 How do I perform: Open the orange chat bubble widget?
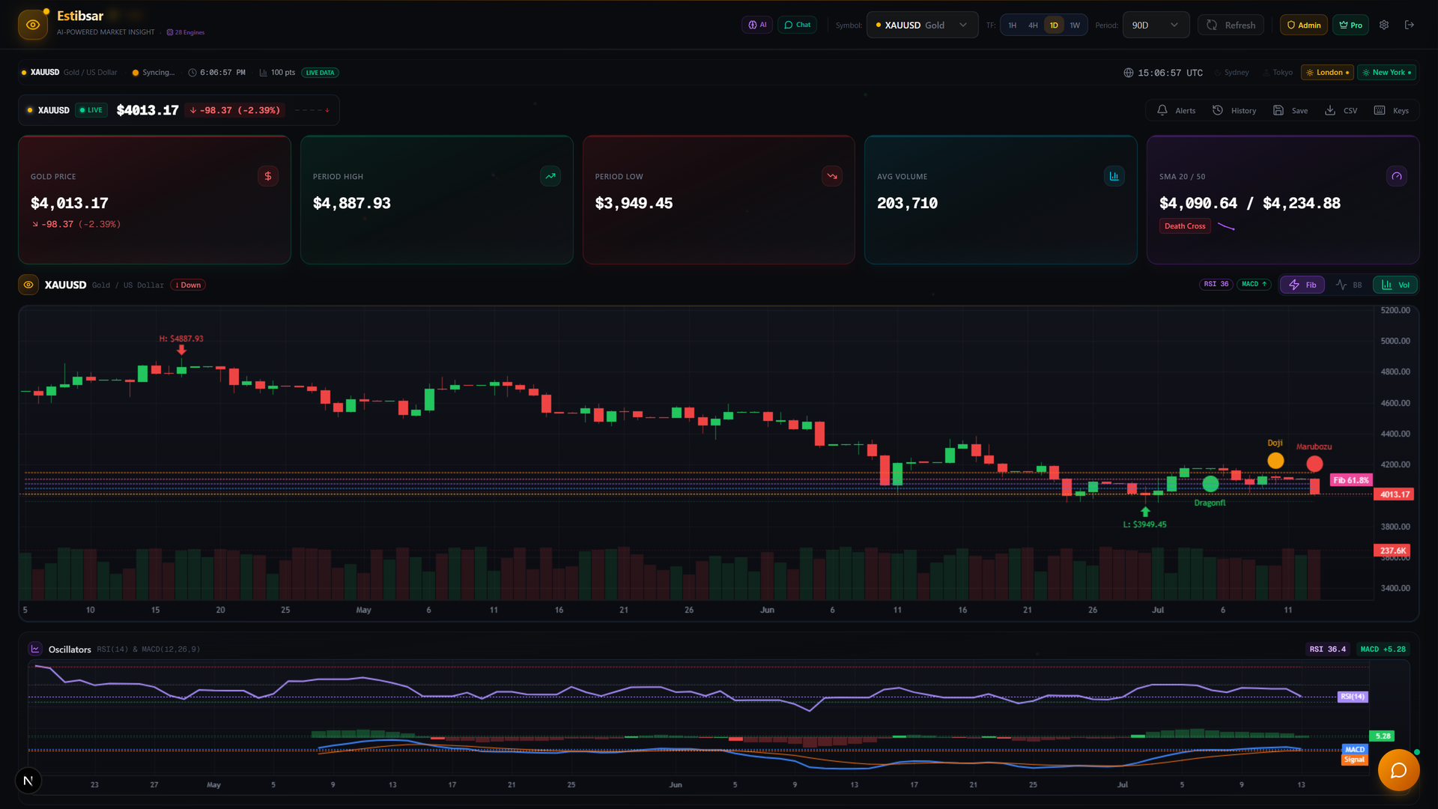click(x=1398, y=770)
